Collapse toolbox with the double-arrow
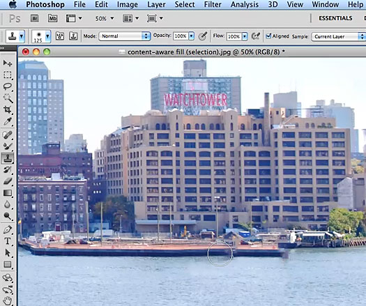Screen dimensions: 366x306 [x=2, y=48]
